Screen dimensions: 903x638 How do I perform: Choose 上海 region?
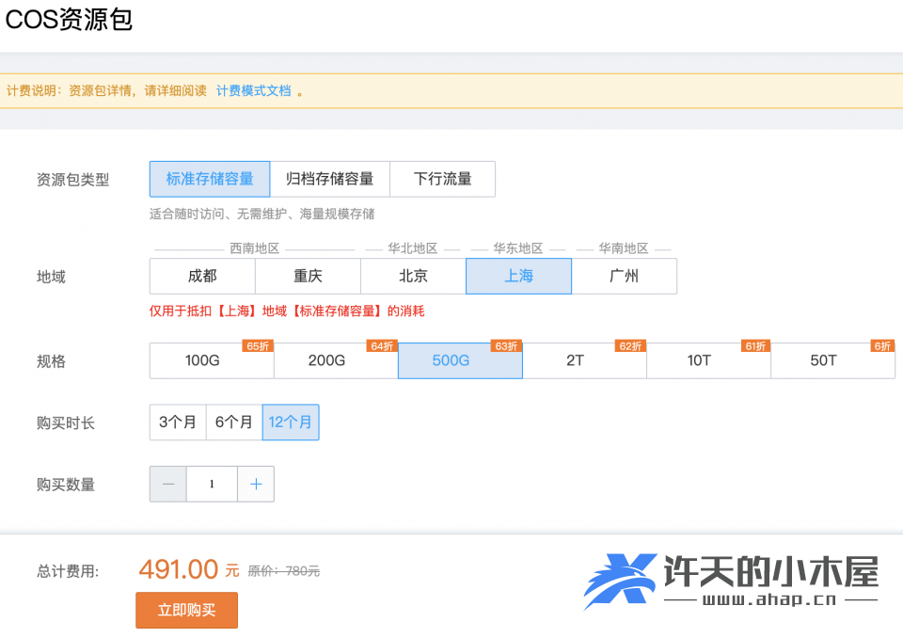(x=519, y=276)
